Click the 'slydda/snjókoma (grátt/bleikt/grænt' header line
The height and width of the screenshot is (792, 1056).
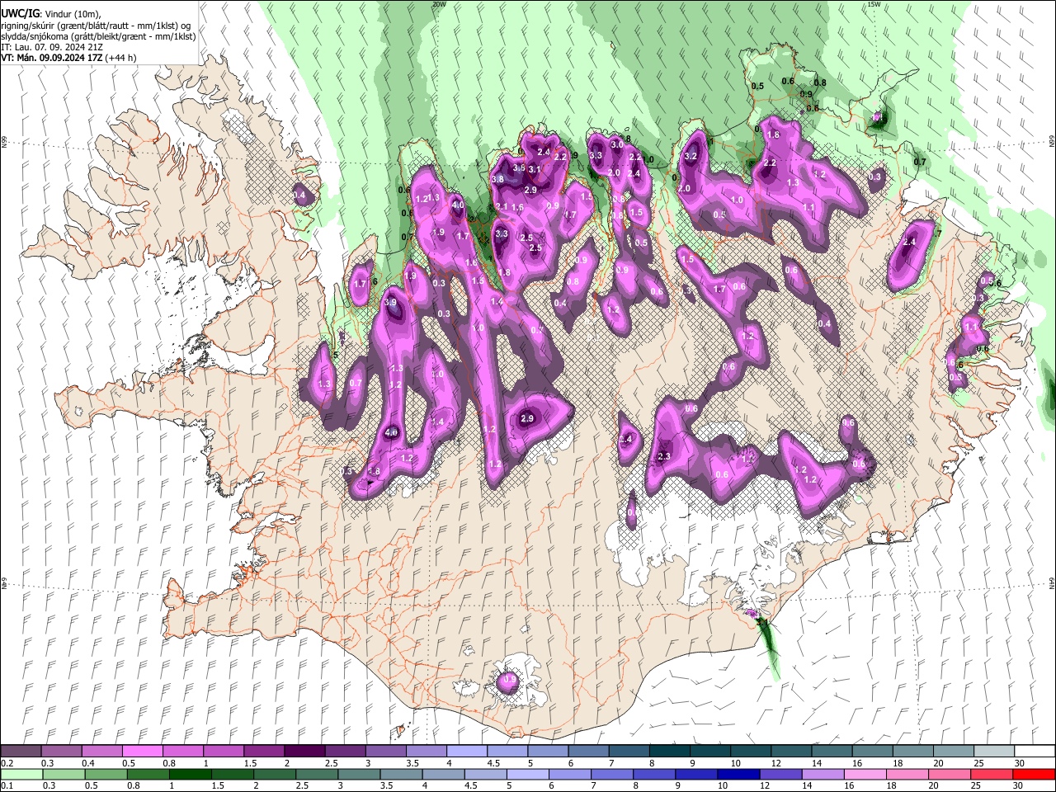[97, 36]
